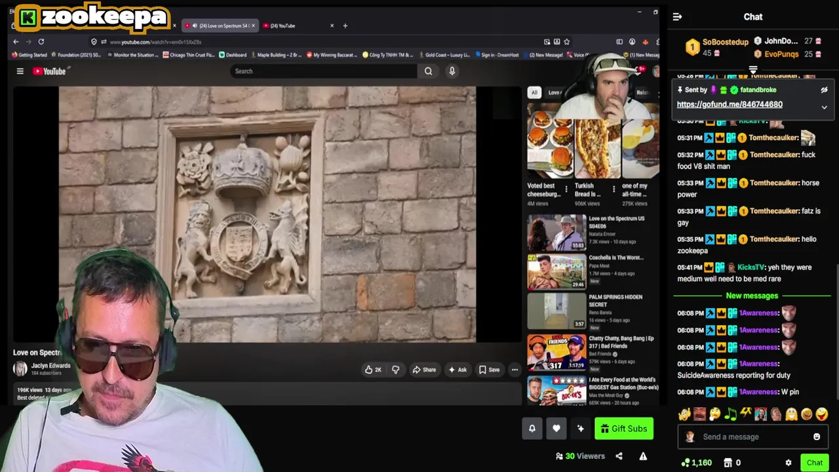Click the YouTube Search box
This screenshot has height=472, width=839.
(x=324, y=71)
